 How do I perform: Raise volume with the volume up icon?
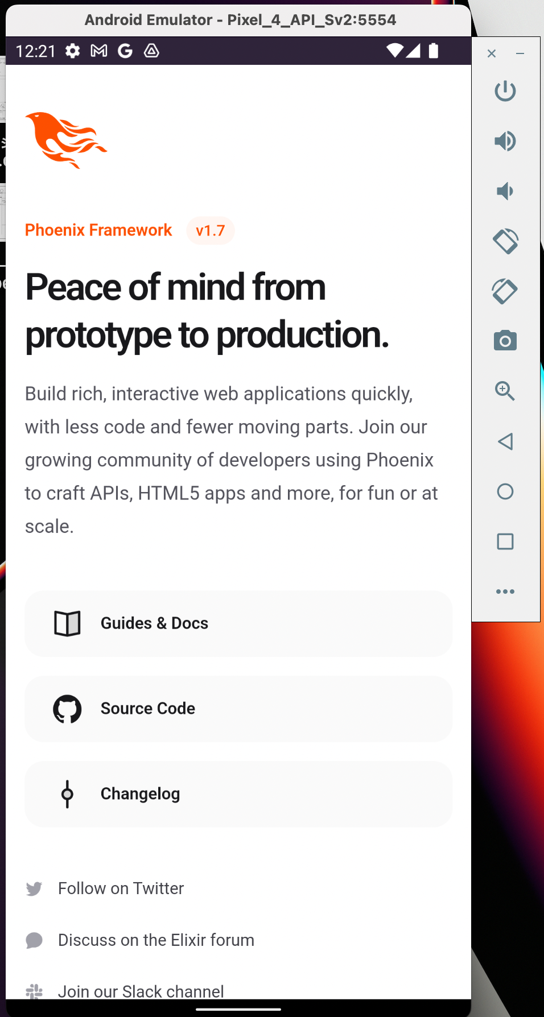(505, 141)
